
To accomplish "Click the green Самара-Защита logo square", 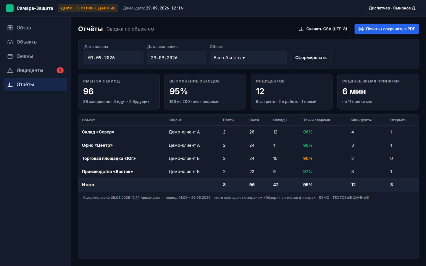I will tap(10, 8).
